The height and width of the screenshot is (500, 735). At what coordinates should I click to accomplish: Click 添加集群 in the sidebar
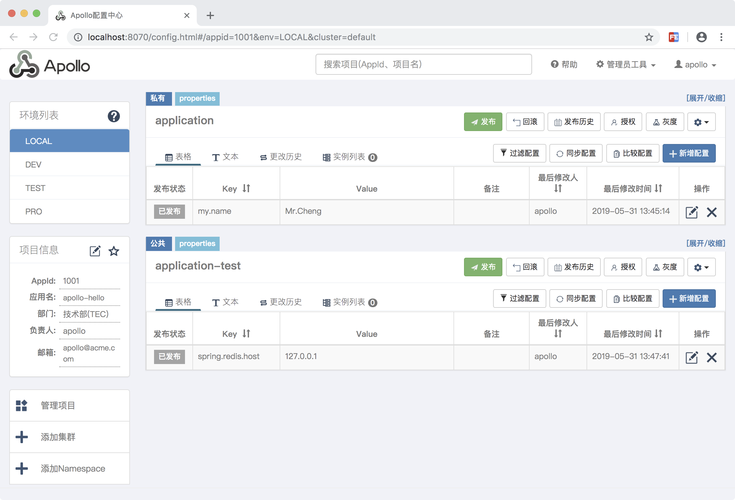(70, 437)
